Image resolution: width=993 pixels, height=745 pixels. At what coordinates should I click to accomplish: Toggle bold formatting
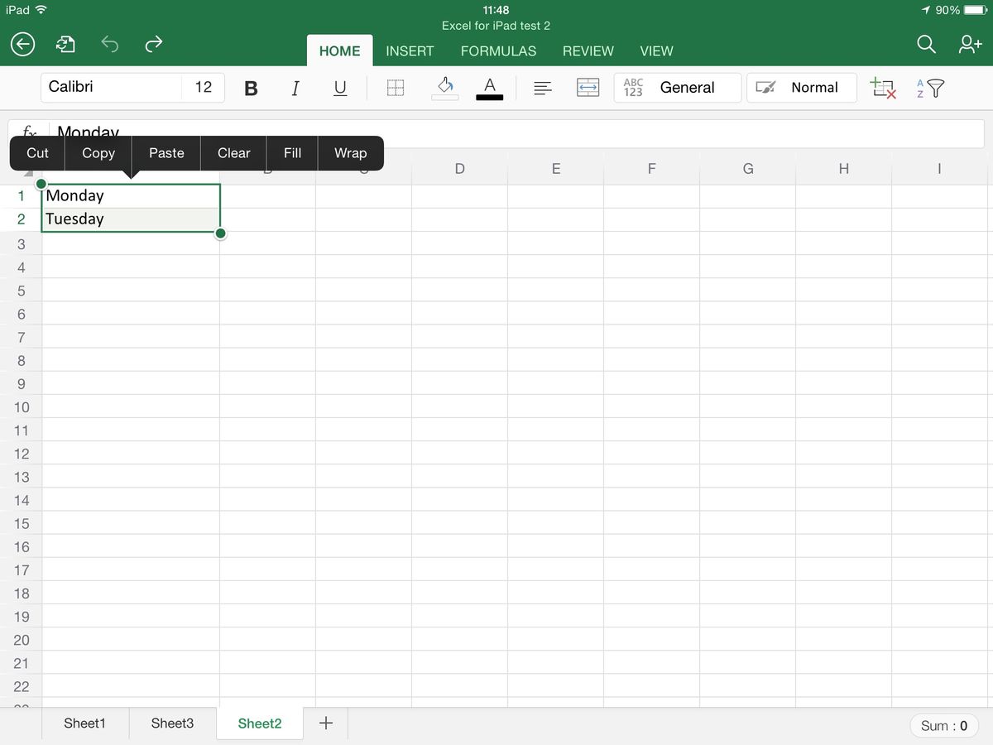click(x=251, y=88)
